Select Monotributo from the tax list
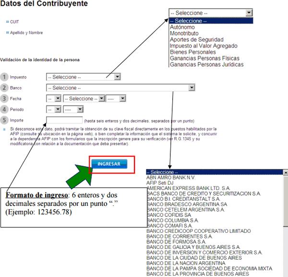Screen dimensions: 288x277 coord(184,33)
